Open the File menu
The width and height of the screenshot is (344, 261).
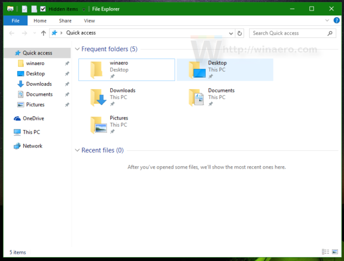[x=15, y=20]
